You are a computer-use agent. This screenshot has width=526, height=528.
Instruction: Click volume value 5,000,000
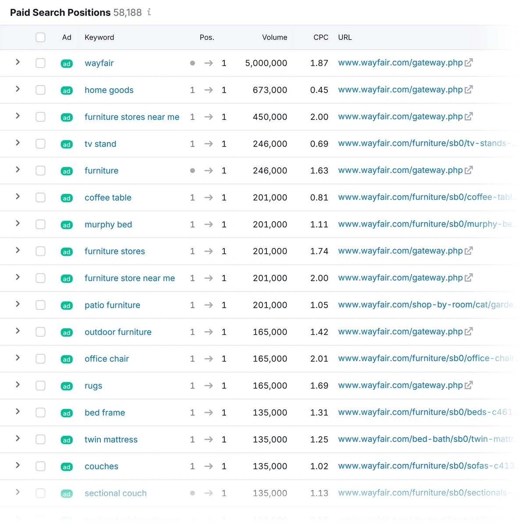click(x=266, y=63)
